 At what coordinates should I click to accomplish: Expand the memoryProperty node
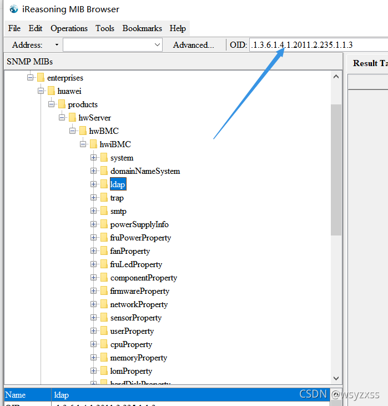pyautogui.click(x=93, y=358)
